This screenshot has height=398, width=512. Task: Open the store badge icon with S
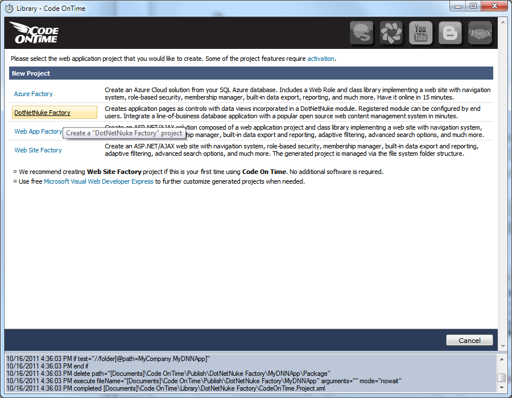tap(361, 34)
